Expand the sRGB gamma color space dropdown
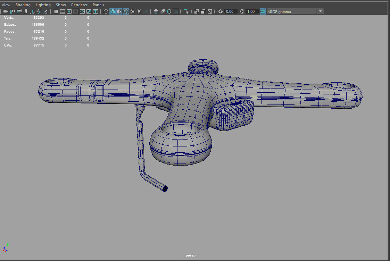The image size is (390, 261). click(x=320, y=11)
